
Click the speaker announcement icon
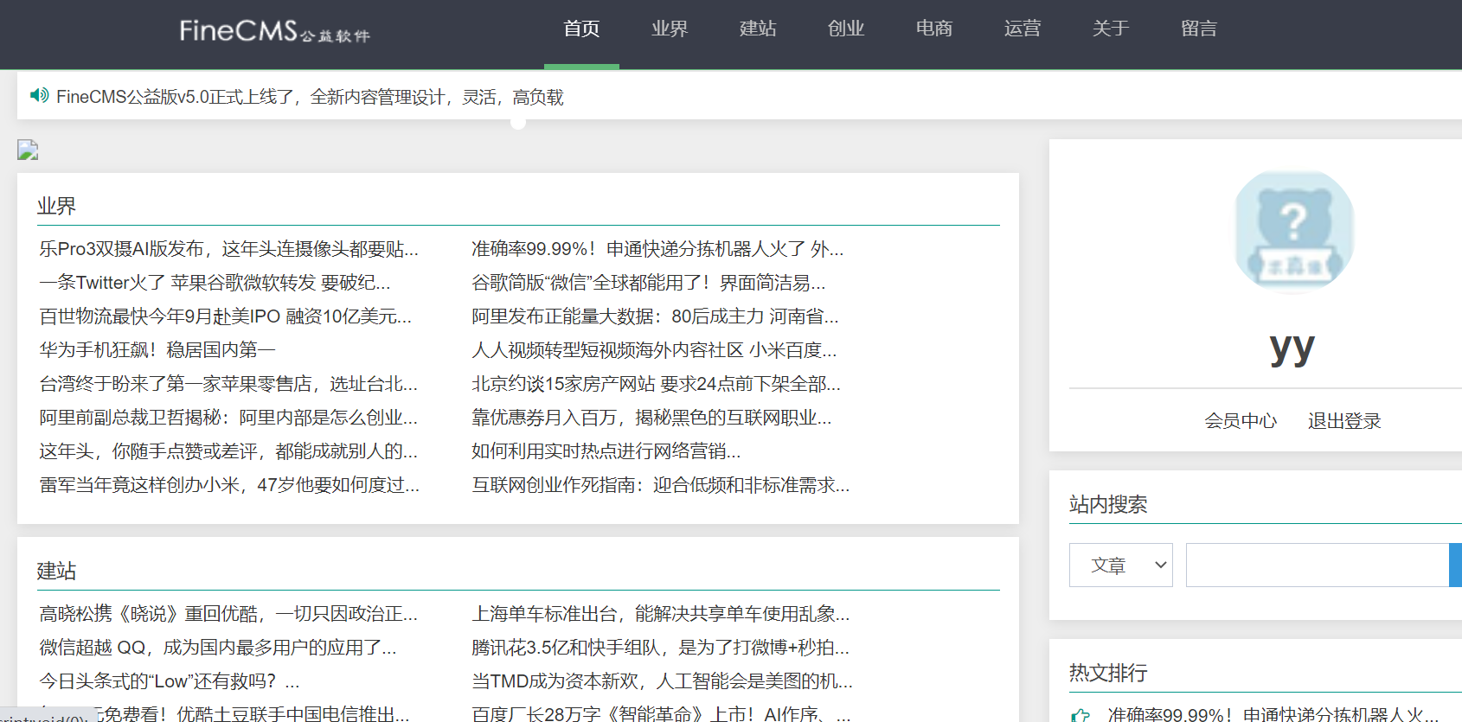39,95
